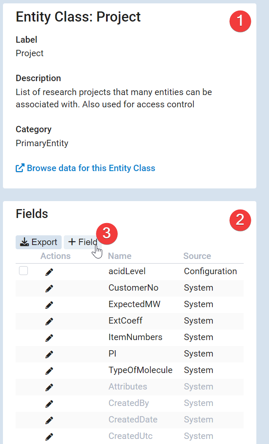This screenshot has height=444, width=269.
Task: Click the edit pencil for CreatedUtc
Action: [49, 436]
